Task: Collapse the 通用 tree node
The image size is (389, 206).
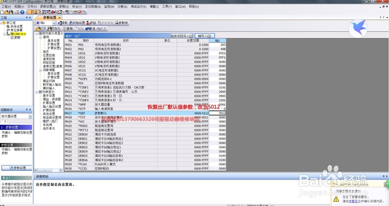Action: click(40, 37)
